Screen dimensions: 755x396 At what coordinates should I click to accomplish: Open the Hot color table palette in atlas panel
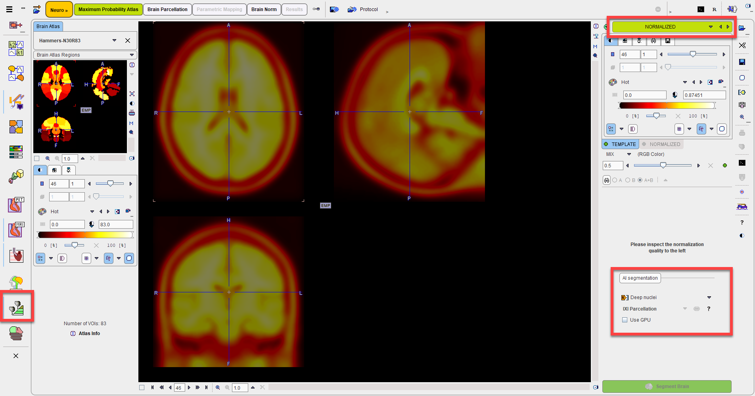(x=42, y=212)
